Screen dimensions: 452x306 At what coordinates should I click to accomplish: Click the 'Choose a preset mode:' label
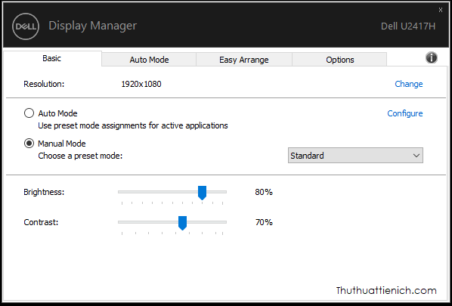tap(80, 156)
